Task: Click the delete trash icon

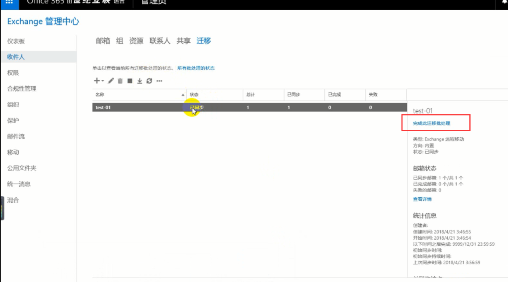Action: [x=120, y=81]
